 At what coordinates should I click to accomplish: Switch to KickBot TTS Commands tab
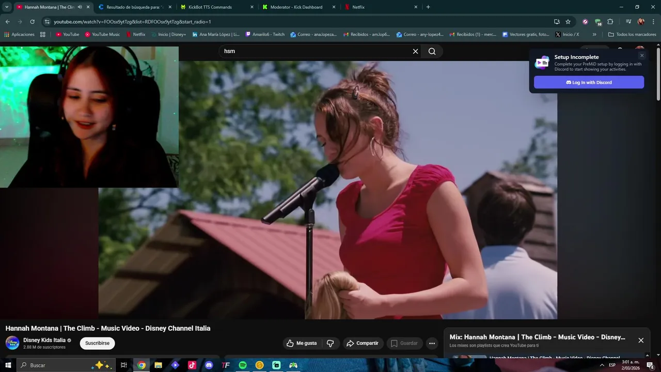tap(216, 7)
